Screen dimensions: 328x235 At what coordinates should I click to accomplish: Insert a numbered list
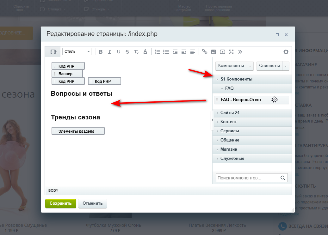[x=157, y=52]
